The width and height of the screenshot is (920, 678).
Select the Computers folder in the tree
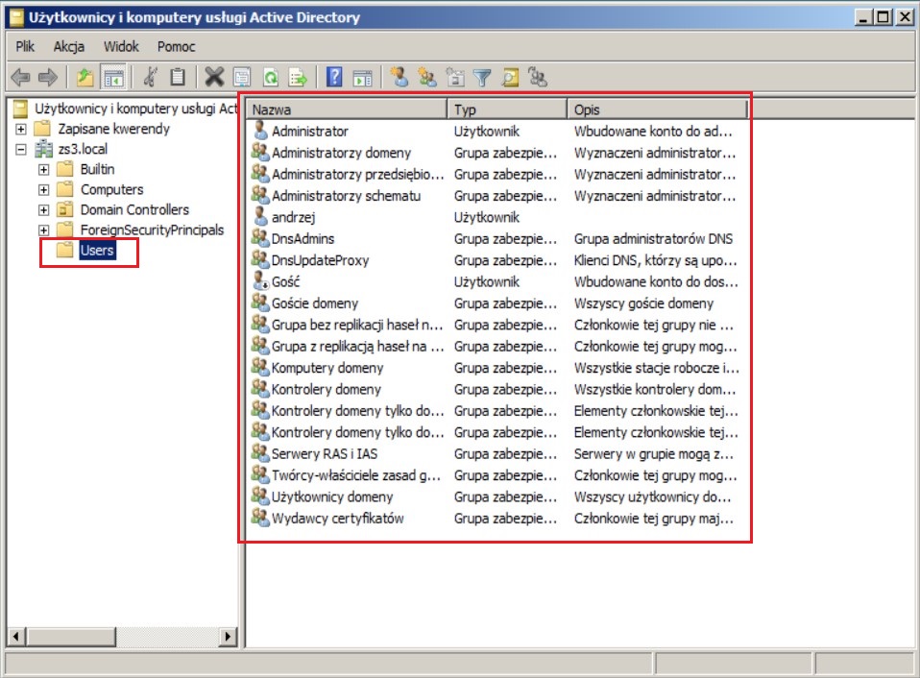tap(111, 190)
